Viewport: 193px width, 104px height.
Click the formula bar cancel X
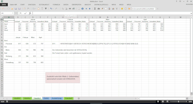(x=20, y=13)
